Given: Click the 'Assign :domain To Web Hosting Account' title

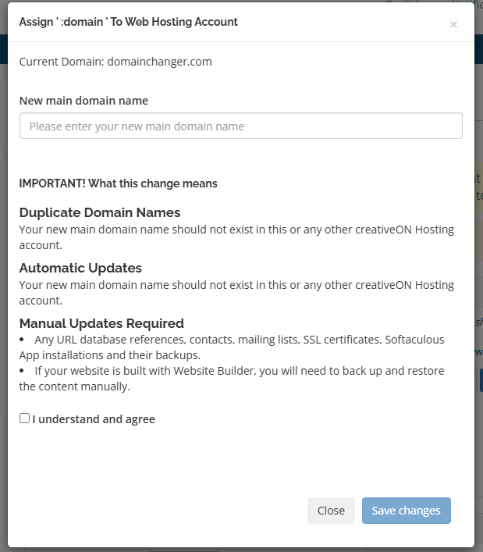Looking at the screenshot, I should 128,22.
